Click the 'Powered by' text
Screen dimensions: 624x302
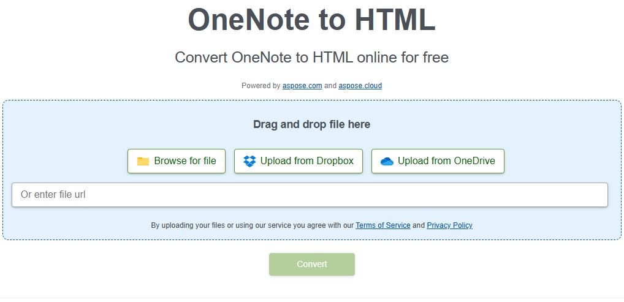pos(261,86)
